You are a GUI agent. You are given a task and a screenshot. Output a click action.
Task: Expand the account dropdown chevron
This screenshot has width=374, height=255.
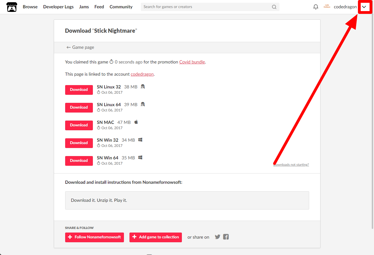(364, 7)
